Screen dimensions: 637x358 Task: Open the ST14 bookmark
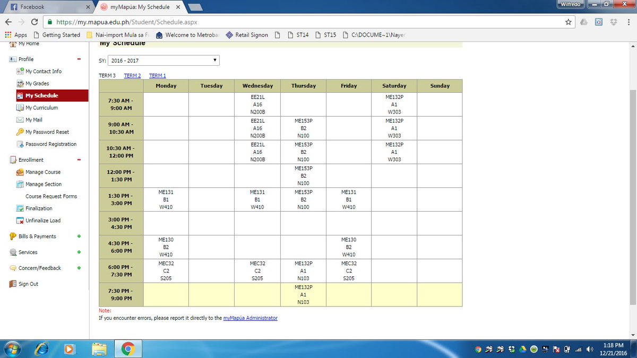(298, 35)
